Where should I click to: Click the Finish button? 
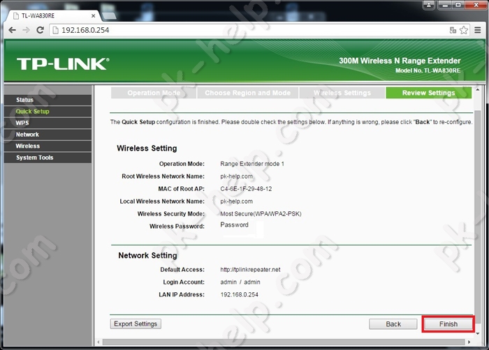point(448,324)
